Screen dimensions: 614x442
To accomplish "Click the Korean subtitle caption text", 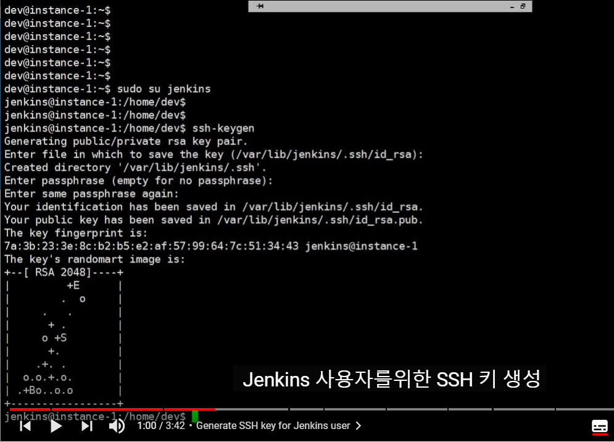I will 391,379.
